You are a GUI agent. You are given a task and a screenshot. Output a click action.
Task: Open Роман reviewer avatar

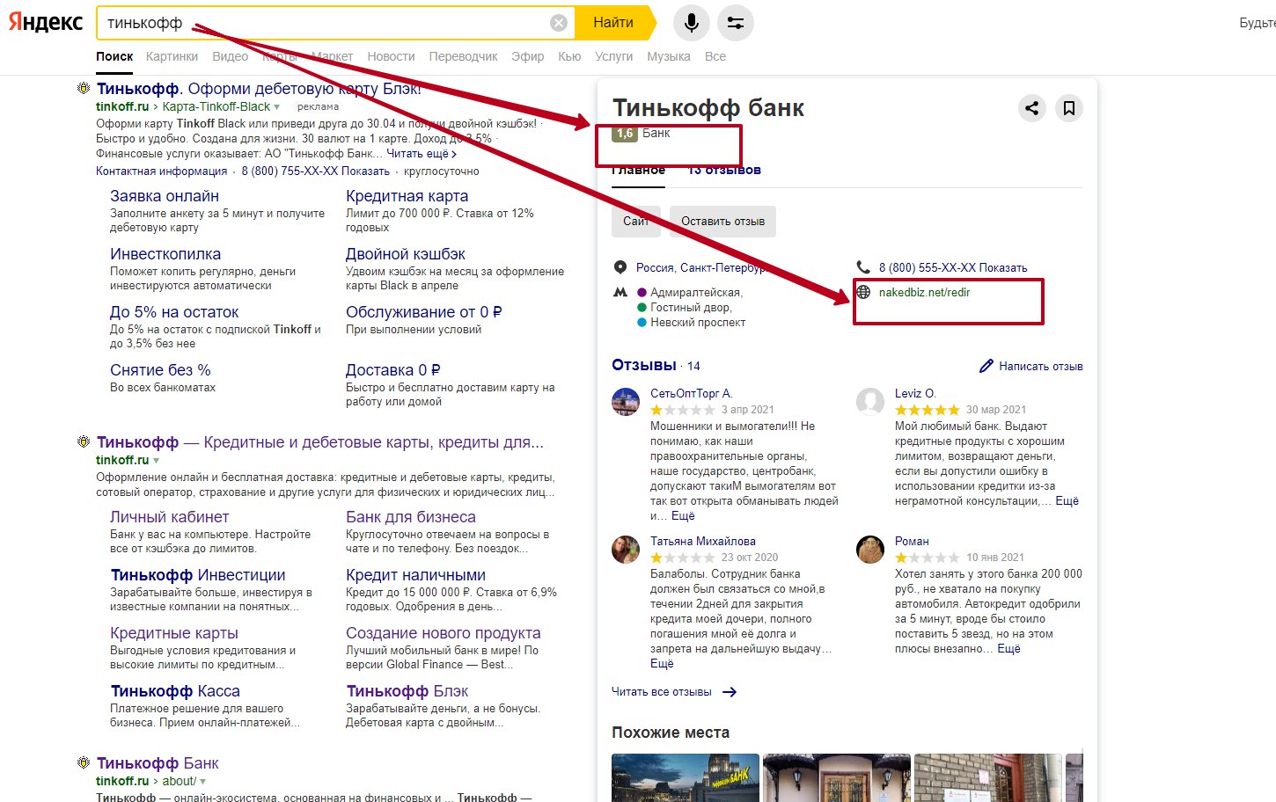tap(870, 550)
